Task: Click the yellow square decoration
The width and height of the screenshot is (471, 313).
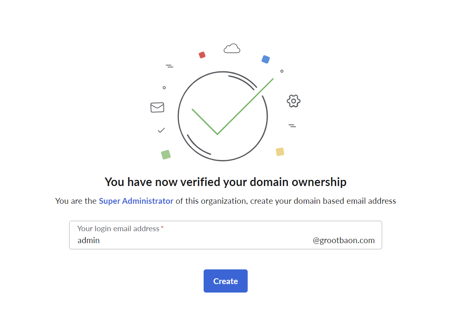Action: (280, 152)
